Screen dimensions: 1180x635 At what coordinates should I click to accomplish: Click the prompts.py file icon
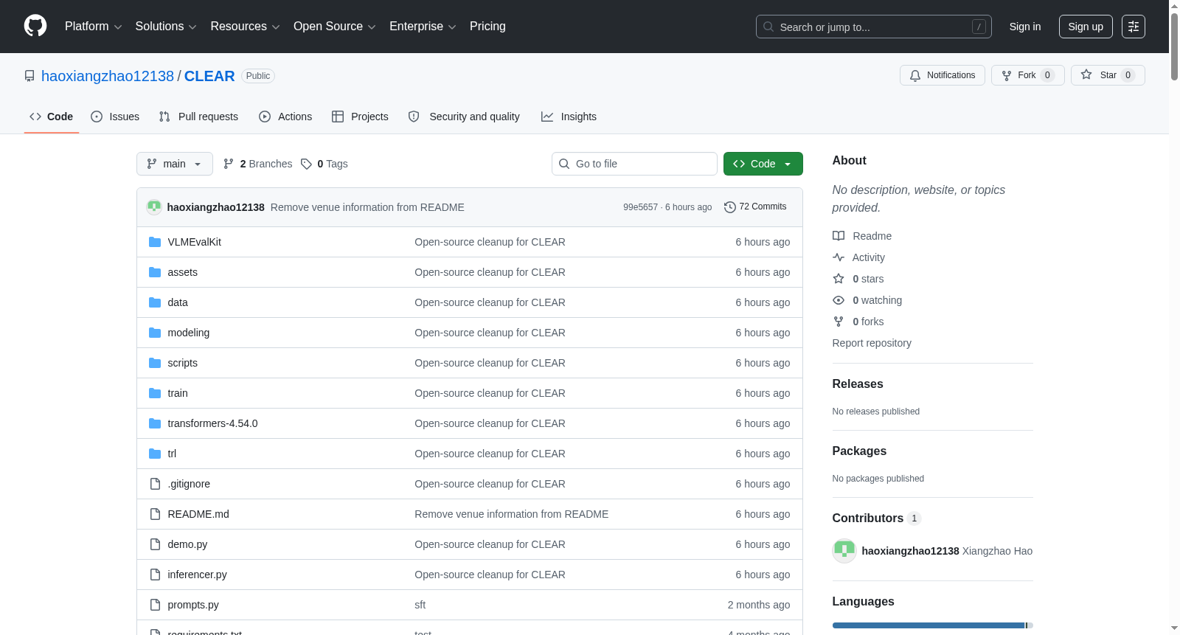(x=155, y=605)
